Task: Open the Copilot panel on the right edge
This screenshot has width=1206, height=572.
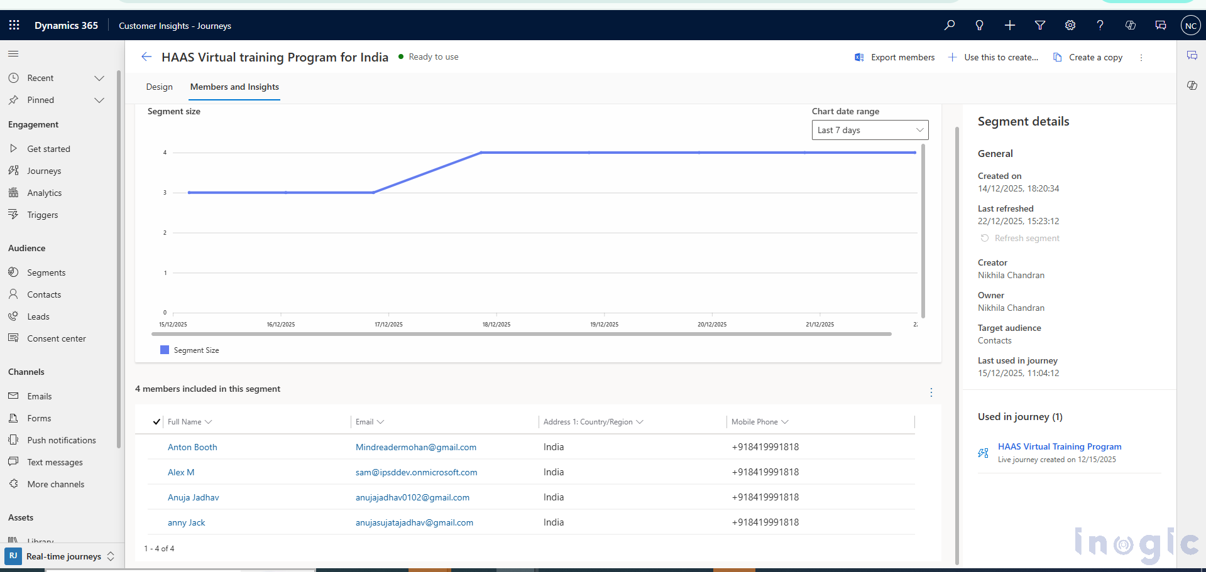Action: point(1192,86)
